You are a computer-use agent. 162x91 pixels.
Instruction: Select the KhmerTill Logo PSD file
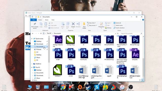135,40
